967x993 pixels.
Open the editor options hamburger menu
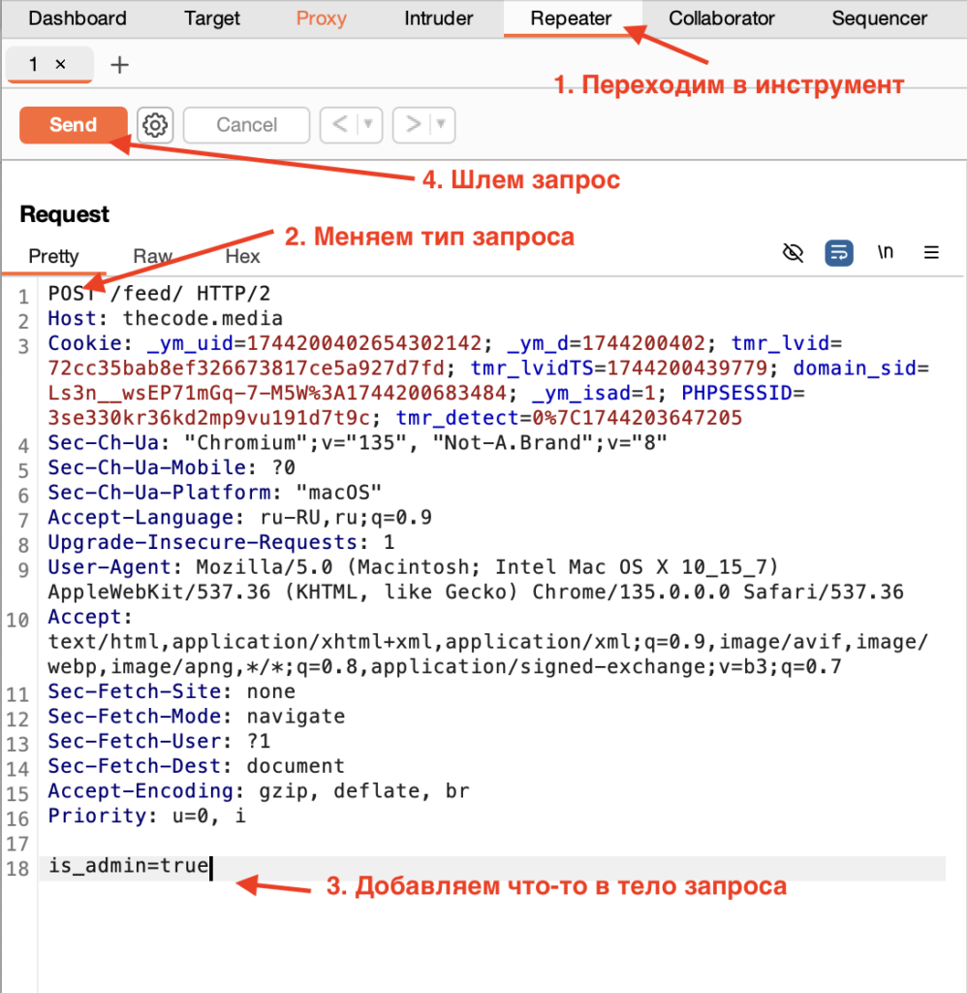(x=931, y=252)
